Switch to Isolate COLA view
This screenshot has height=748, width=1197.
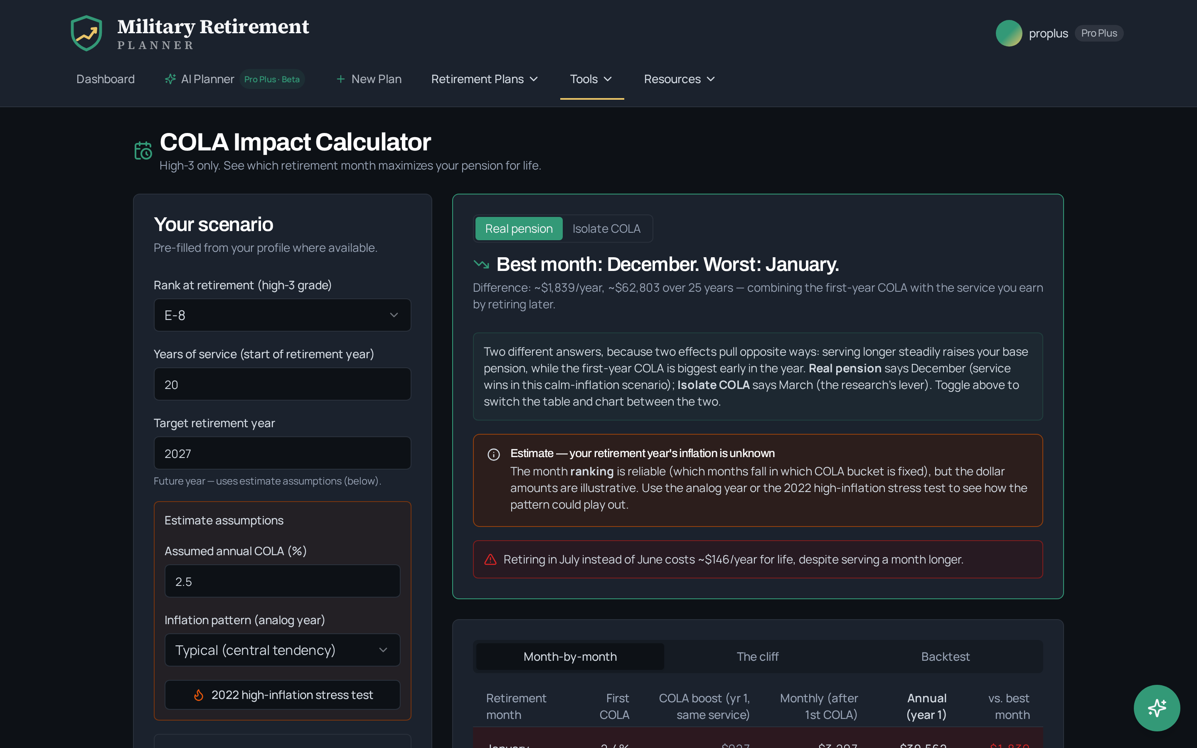606,229
